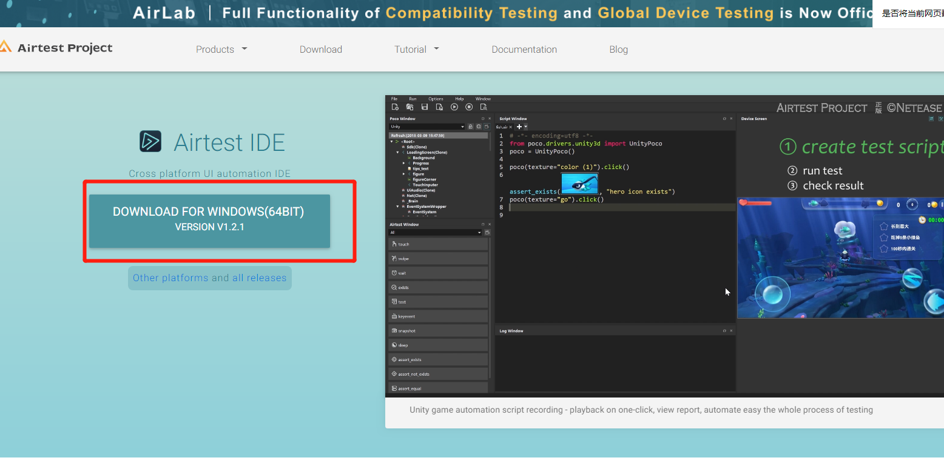Click the assert_not_exists command button
This screenshot has width=944, height=469.
pos(438,374)
